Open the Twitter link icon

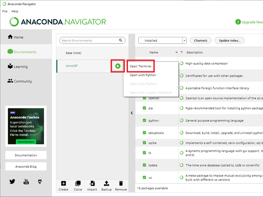click(12, 181)
